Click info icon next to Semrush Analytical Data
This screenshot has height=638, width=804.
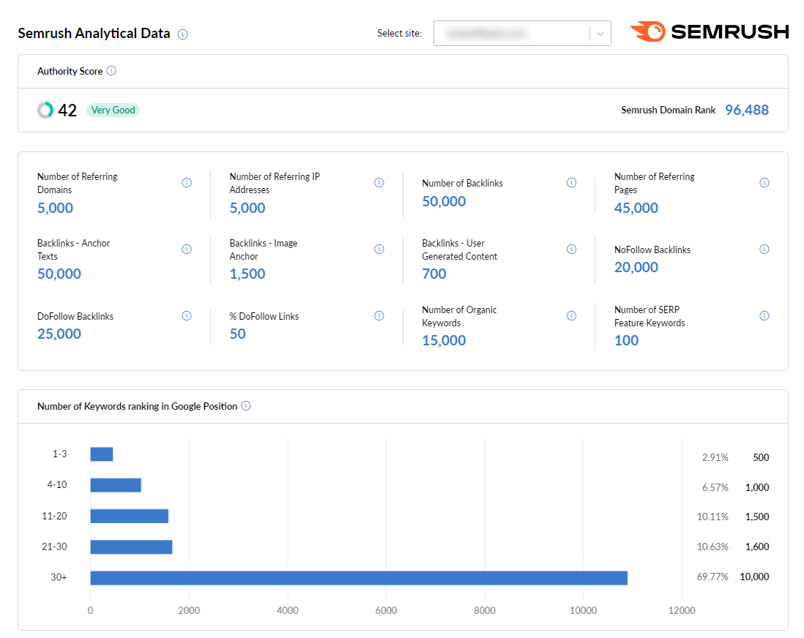pos(183,34)
